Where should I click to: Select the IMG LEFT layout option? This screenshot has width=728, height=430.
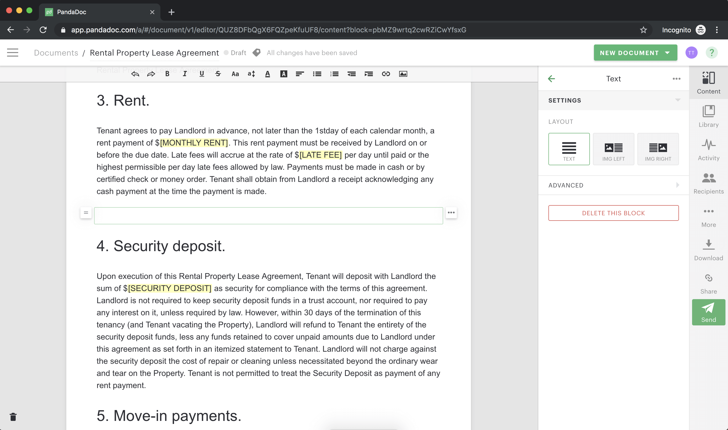click(613, 149)
